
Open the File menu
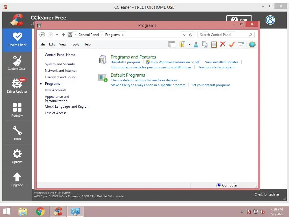pyautogui.click(x=42, y=44)
